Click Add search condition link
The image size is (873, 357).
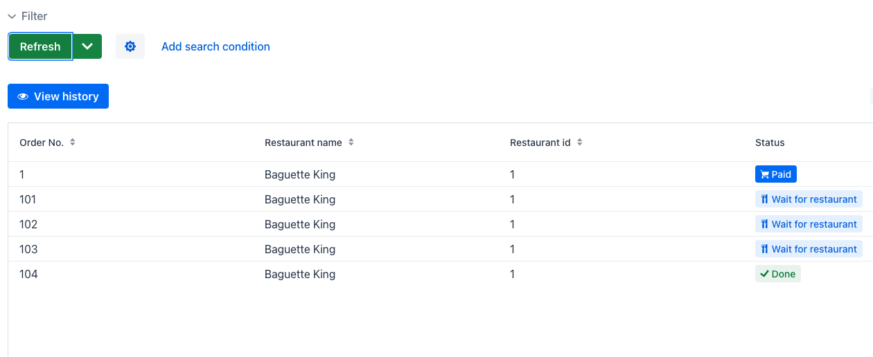(x=215, y=46)
